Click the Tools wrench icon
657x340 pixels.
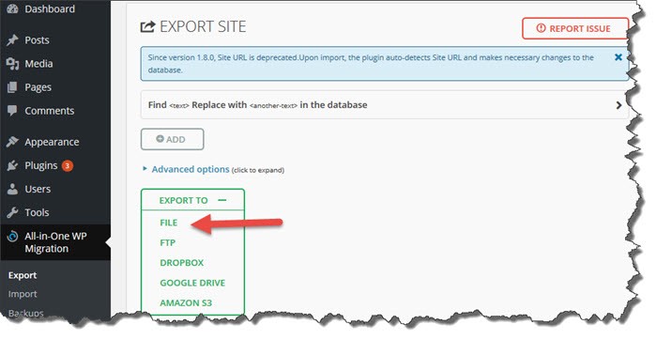coord(12,212)
